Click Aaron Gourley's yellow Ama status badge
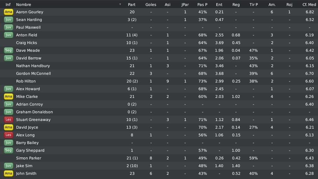The height and width of the screenshot is (179, 318). click(8, 12)
